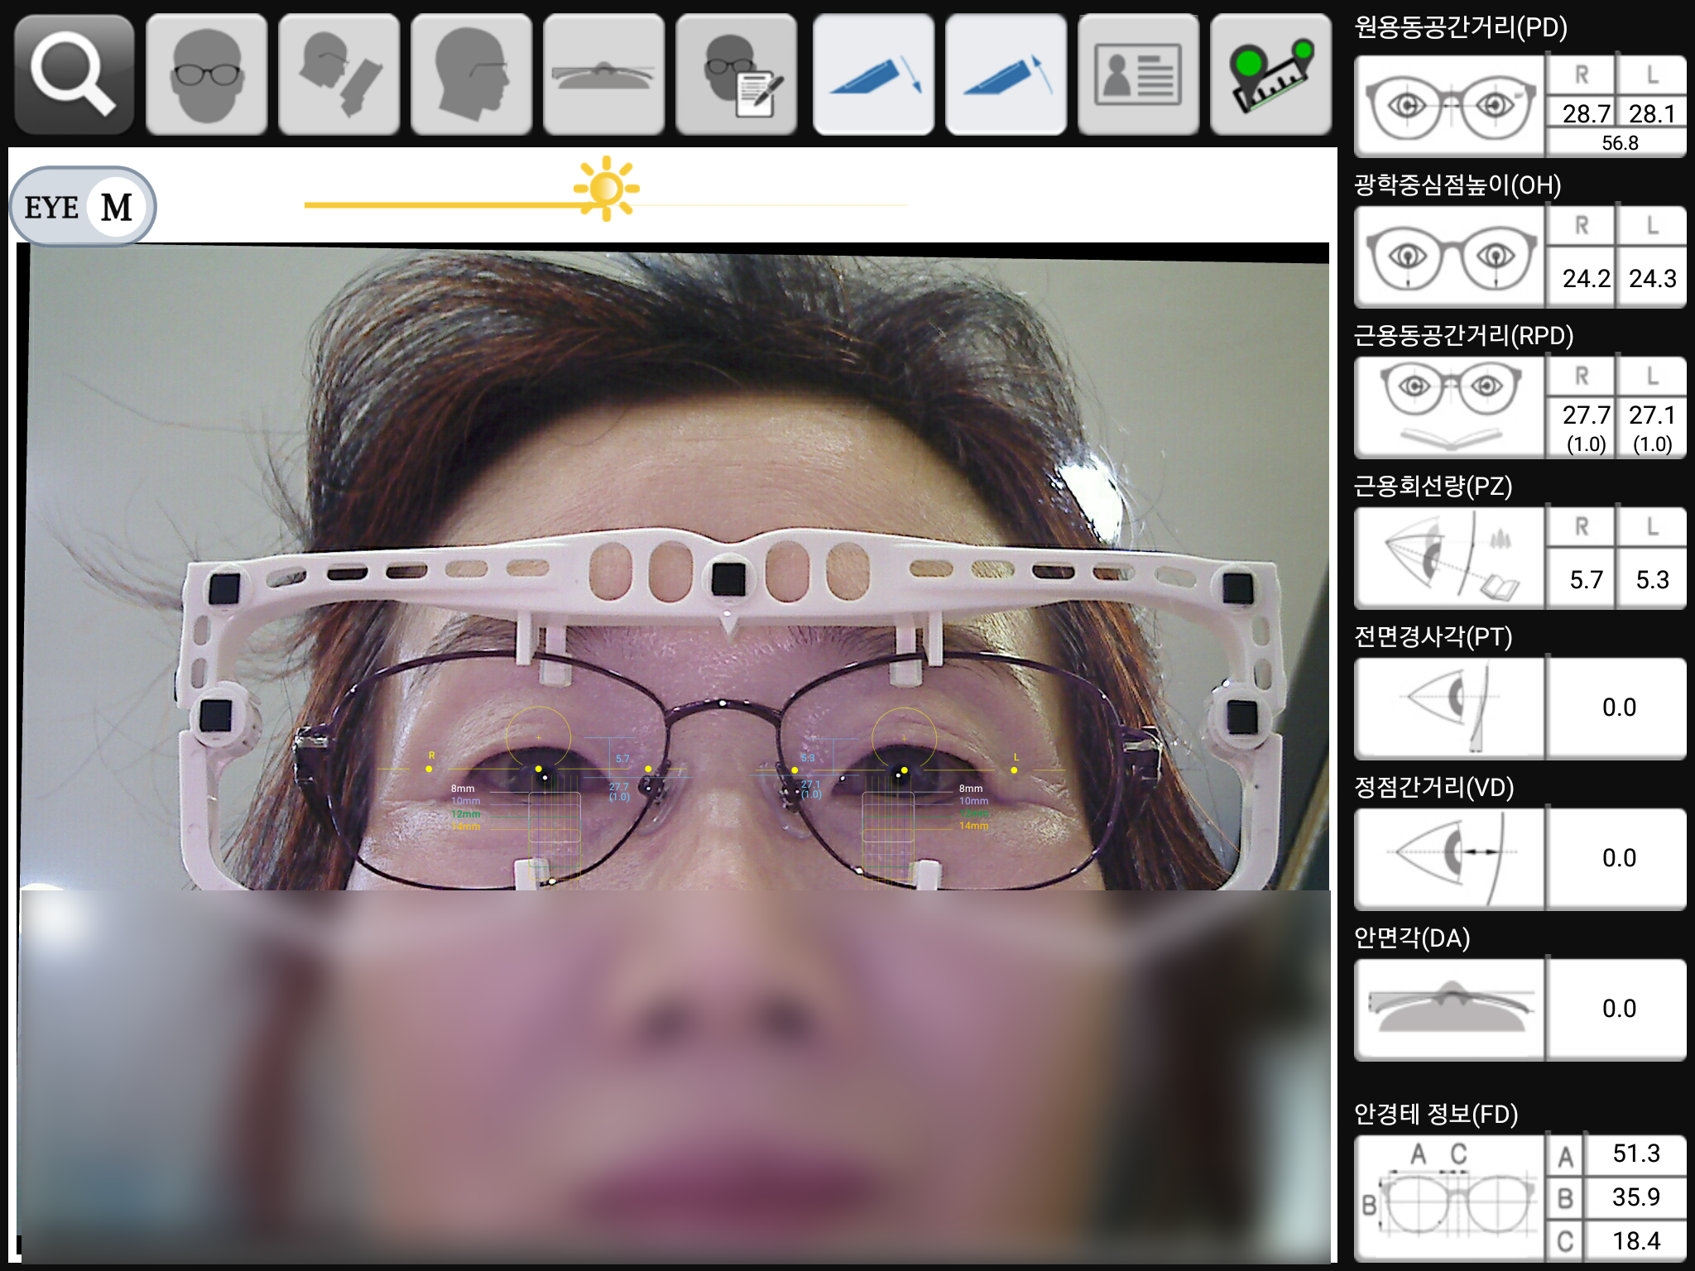The image size is (1695, 1271).
Task: Click the blue wedge up-arrow icon
Action: (1006, 74)
